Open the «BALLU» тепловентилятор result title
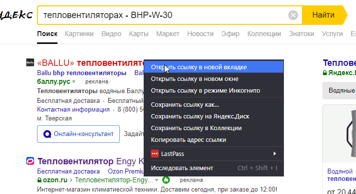 point(91,63)
